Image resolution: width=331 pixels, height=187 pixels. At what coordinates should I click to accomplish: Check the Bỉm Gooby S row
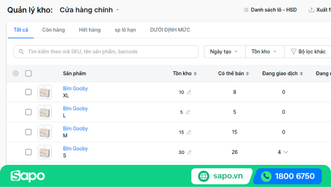[28, 152]
